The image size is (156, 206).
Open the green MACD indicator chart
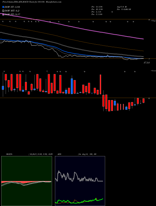click(27, 181)
